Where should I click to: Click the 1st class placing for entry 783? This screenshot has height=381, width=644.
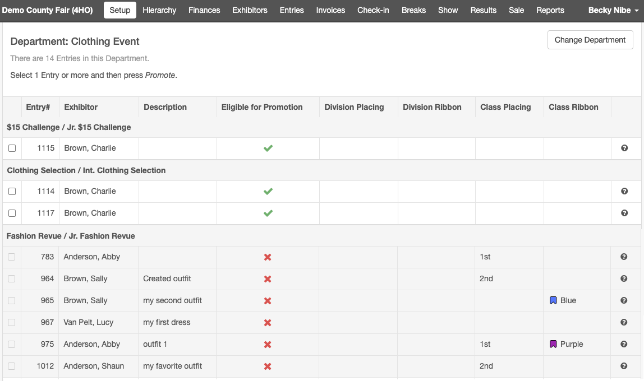point(485,257)
